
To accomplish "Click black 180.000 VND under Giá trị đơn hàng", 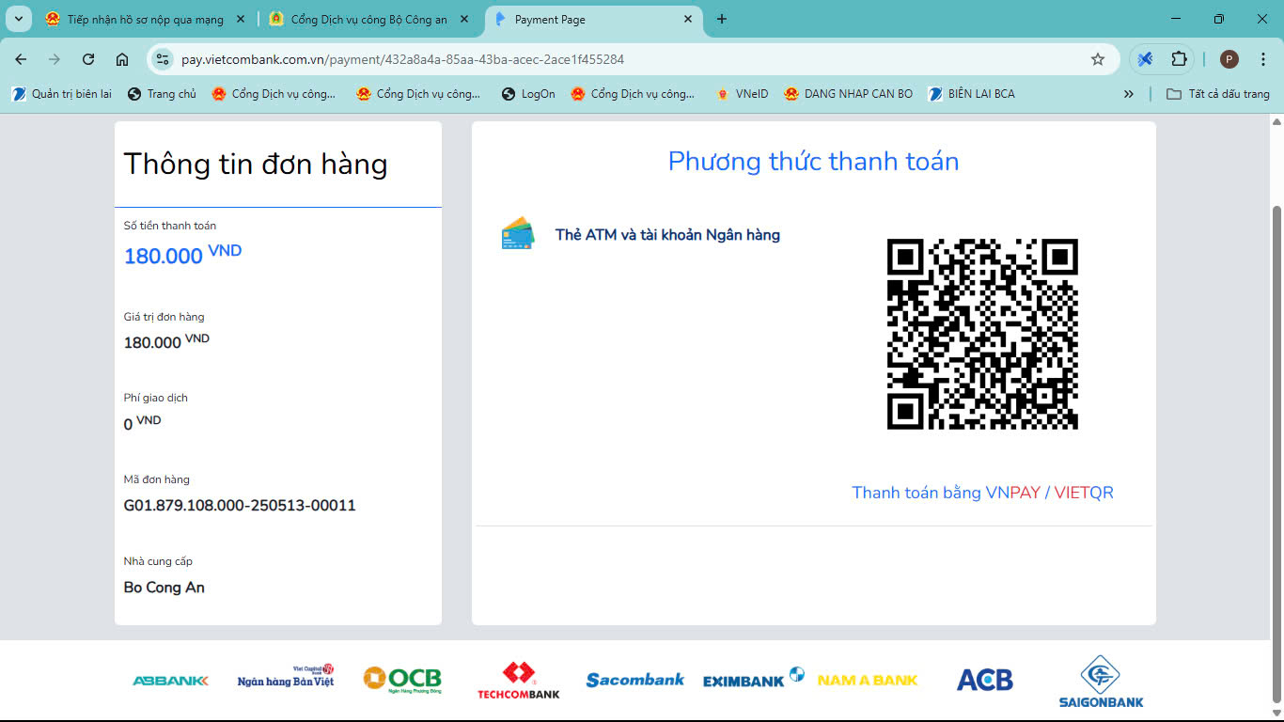I will 166,341.
